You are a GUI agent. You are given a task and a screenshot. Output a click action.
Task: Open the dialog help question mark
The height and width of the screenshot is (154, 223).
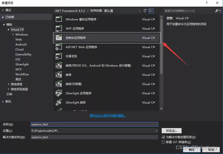pyautogui.click(x=207, y=3)
